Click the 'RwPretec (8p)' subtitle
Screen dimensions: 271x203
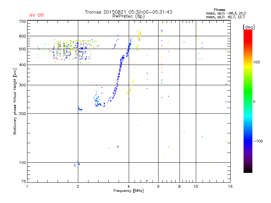click(128, 16)
